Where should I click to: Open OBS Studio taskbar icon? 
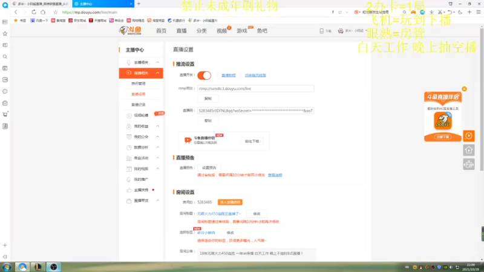tap(54, 267)
